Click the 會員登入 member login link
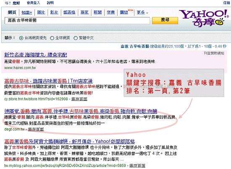 coord(33,3)
